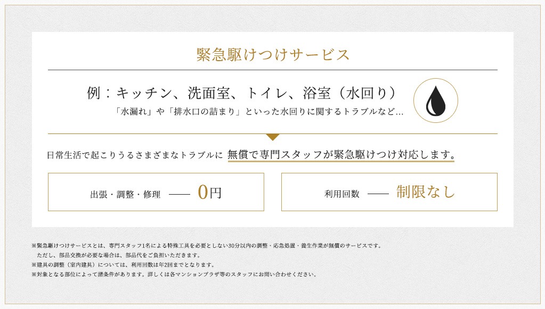The image size is (545, 309).
Task: Click the （水回り） text in the example line
Action: pyautogui.click(x=366, y=93)
